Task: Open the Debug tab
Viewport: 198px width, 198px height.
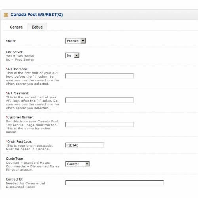Action: (37, 27)
